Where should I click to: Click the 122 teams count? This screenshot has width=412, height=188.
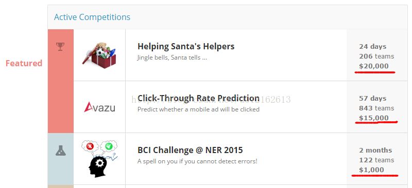point(376,160)
